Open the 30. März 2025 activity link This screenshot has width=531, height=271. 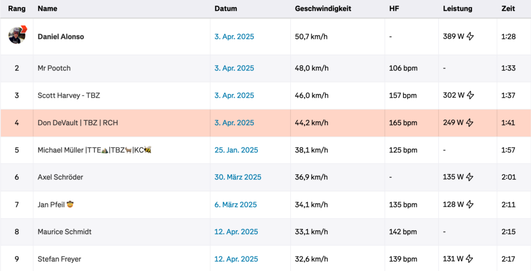click(x=238, y=177)
